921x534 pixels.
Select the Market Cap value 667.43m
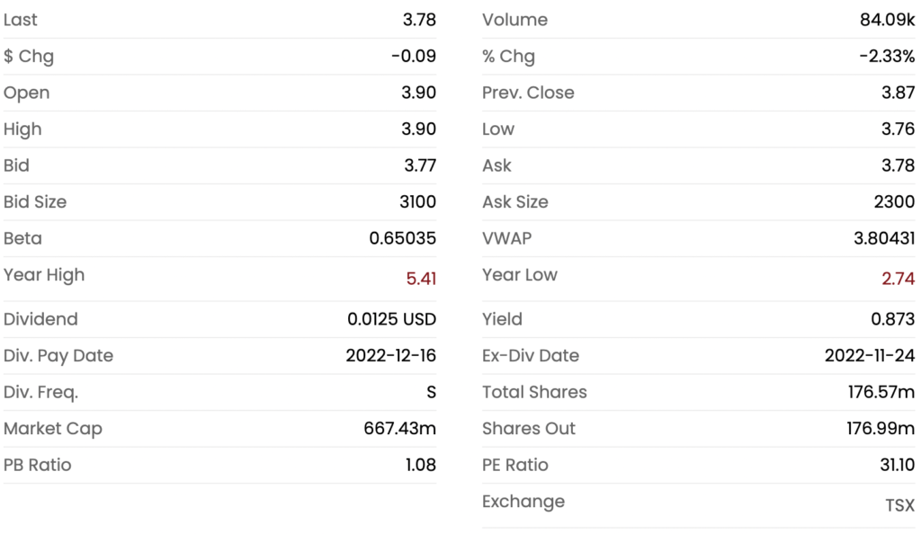click(x=399, y=429)
